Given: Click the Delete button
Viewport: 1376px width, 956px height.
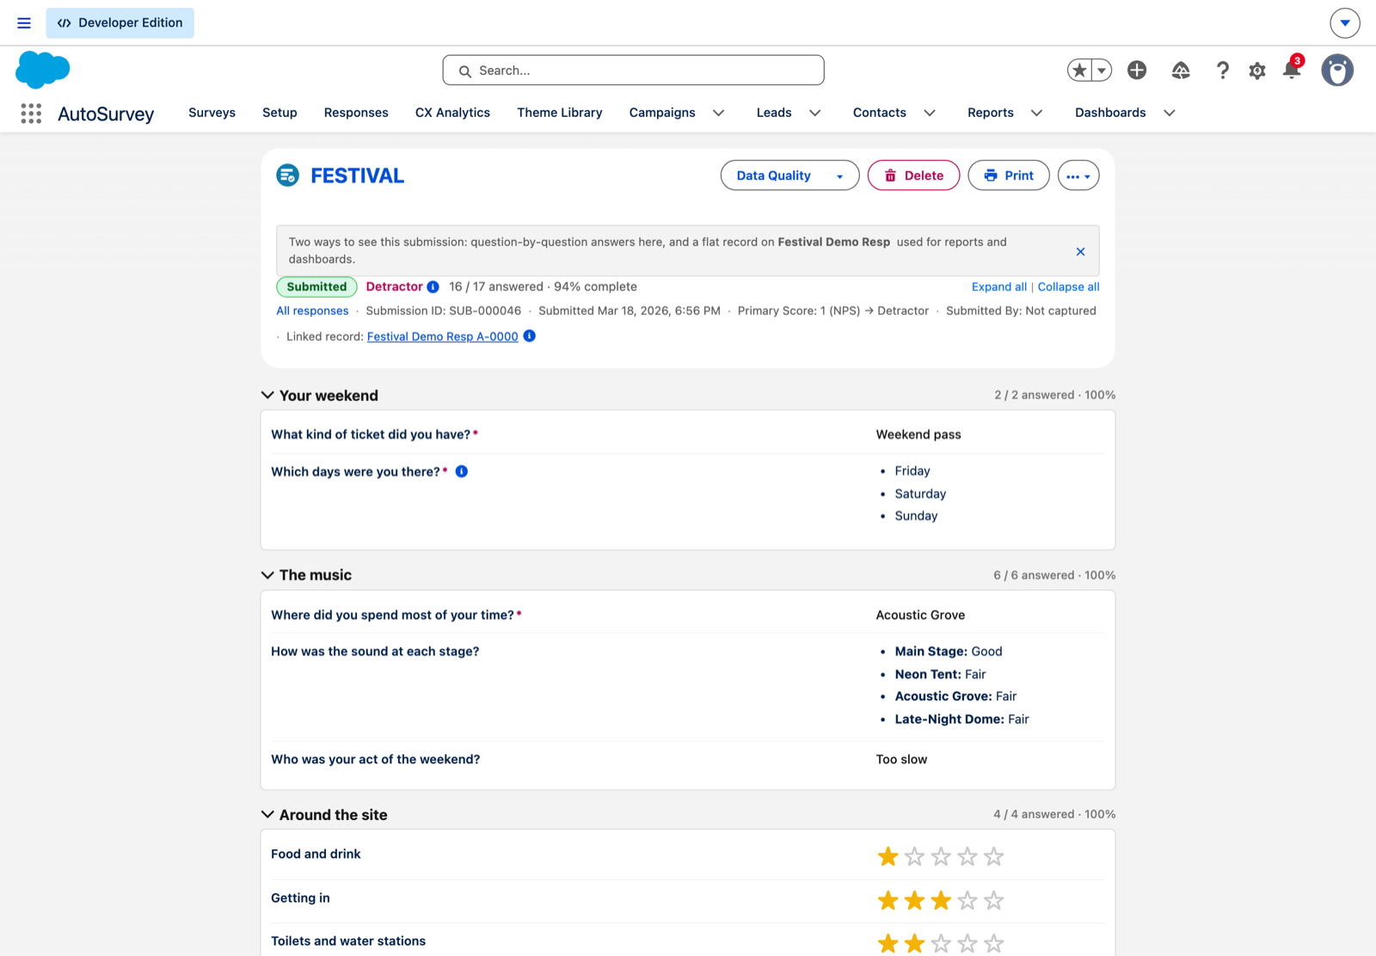Looking at the screenshot, I should tap(913, 176).
